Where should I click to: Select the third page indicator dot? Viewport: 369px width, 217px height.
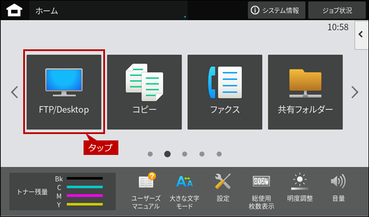coord(184,154)
